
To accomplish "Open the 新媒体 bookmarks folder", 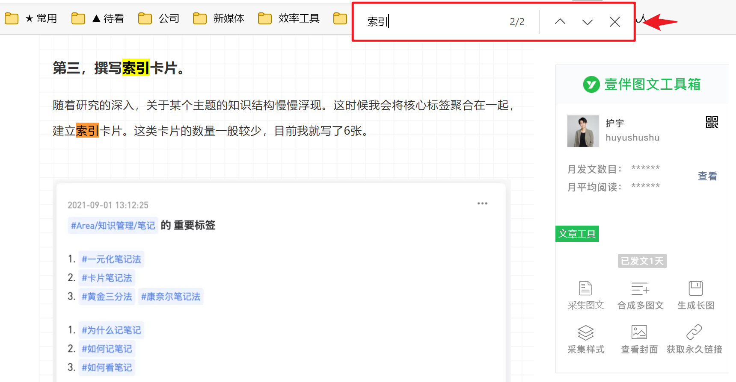I will coord(219,18).
